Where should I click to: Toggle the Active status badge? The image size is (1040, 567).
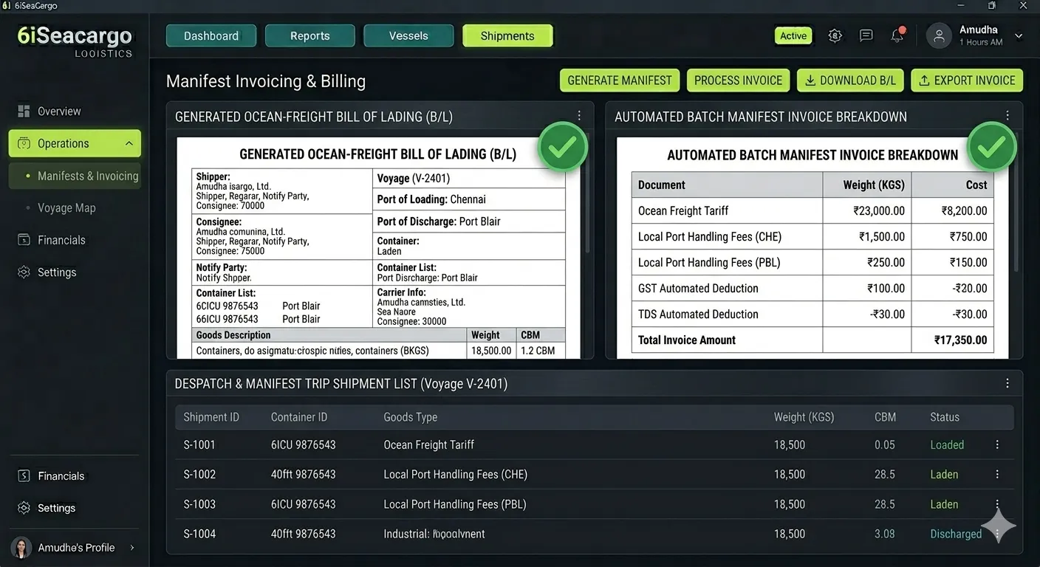point(793,35)
